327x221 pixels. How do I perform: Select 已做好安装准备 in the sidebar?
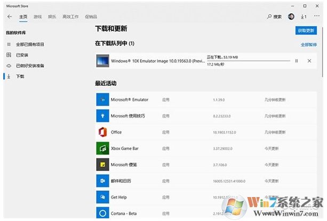click(30, 66)
